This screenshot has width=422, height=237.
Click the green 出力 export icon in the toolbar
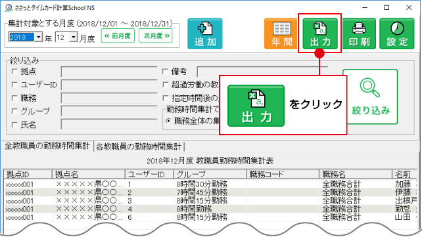click(x=320, y=34)
